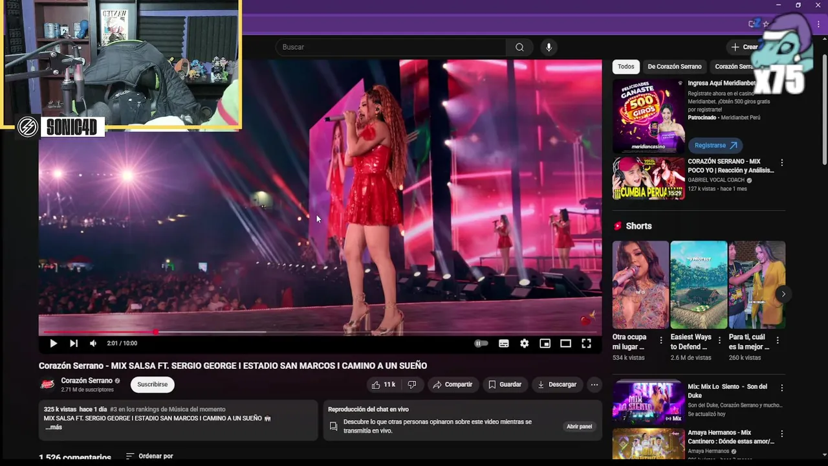This screenshot has height=466, width=828.
Task: Open options for Para ti short
Action: [x=778, y=340]
